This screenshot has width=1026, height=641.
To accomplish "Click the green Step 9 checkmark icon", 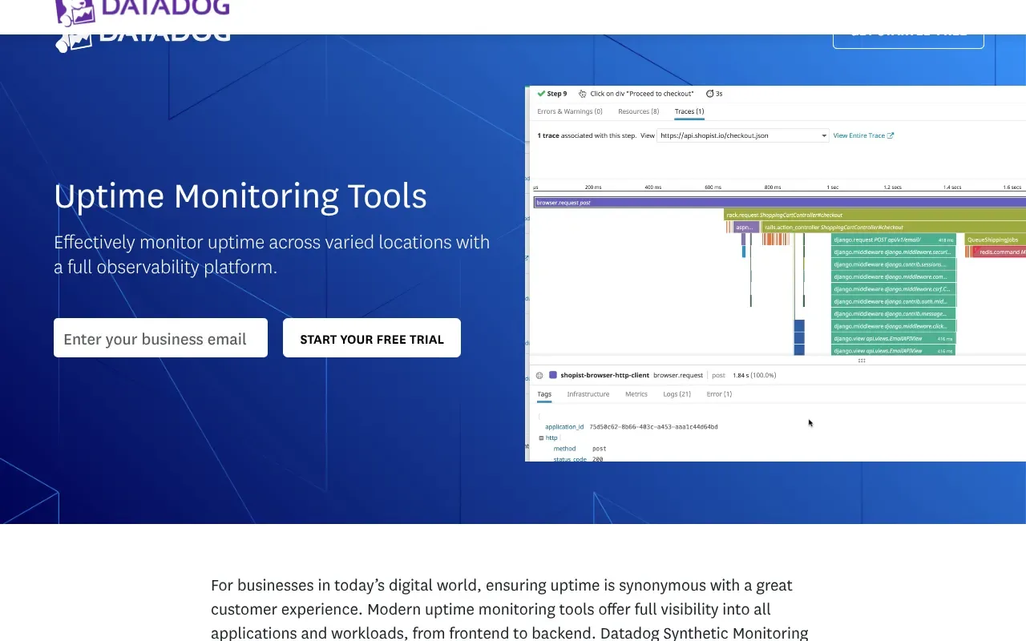I will click(x=542, y=94).
